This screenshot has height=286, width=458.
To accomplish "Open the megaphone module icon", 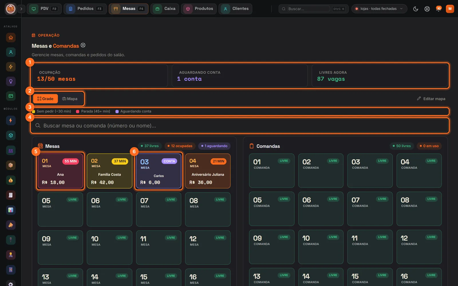I will pos(11,225).
